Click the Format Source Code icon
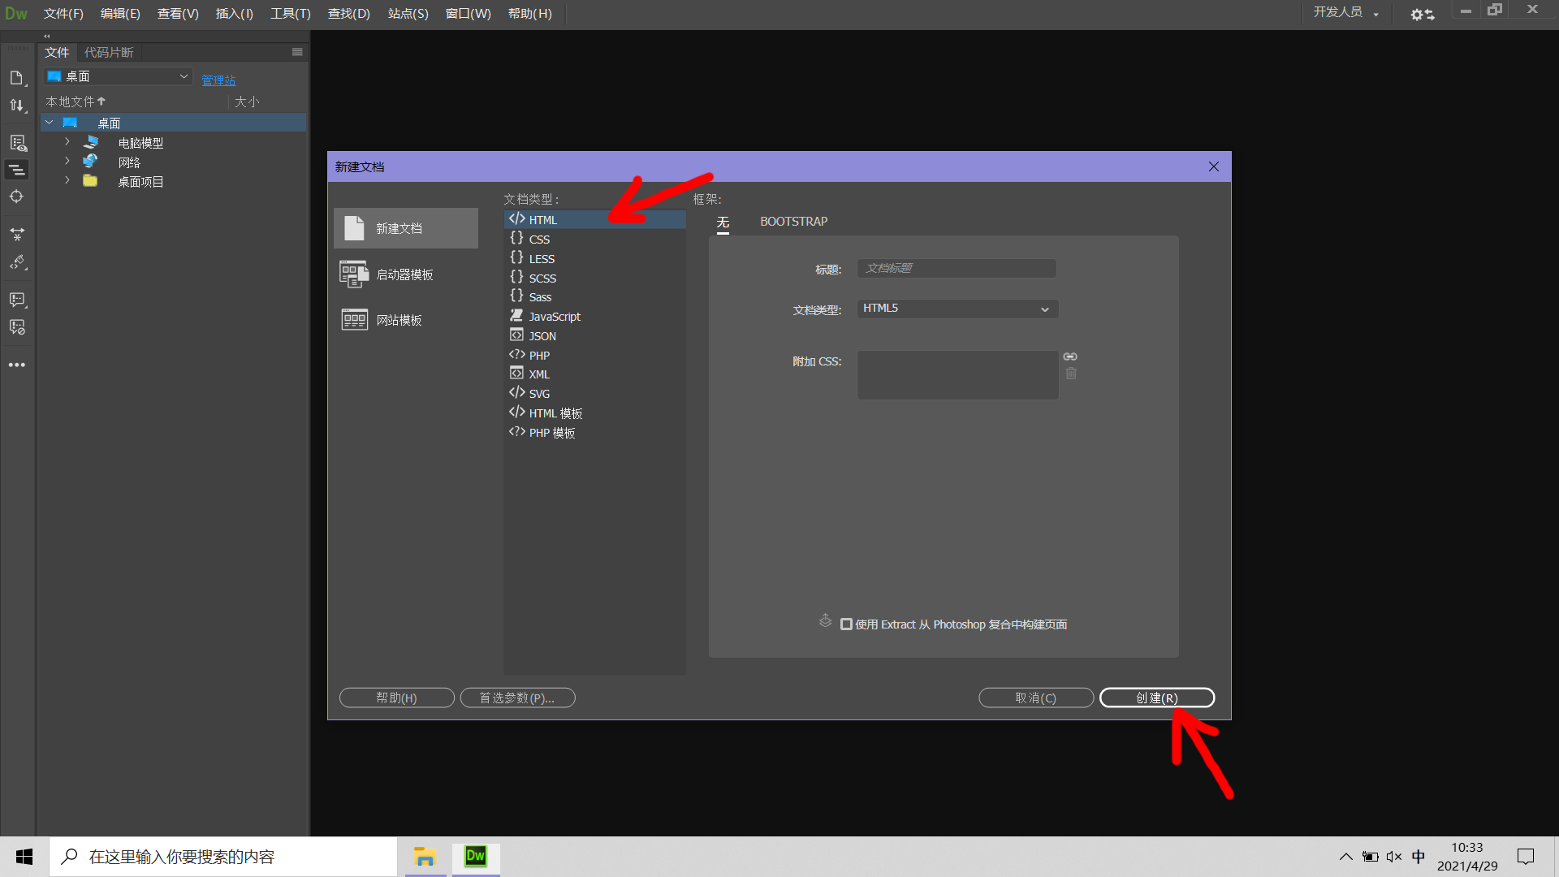Viewport: 1559px width, 877px height. tap(16, 262)
